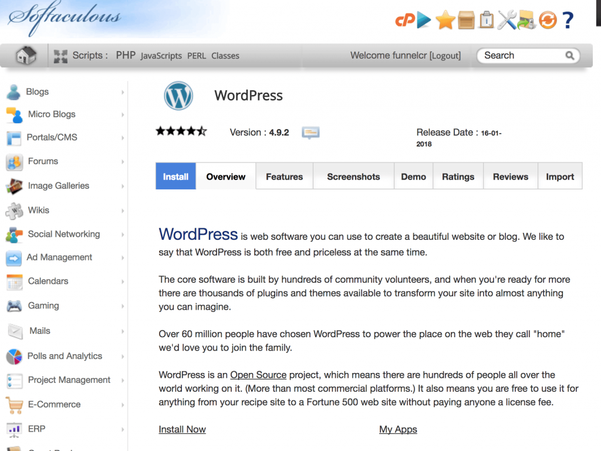Switch to the Overview tab
Viewport: 601px width, 451px height.
pos(226,177)
